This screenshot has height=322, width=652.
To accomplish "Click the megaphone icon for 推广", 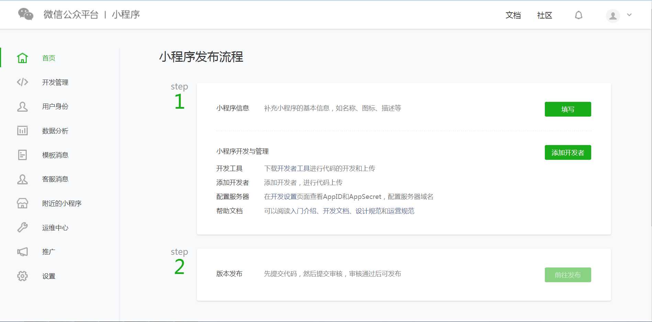I will [22, 252].
